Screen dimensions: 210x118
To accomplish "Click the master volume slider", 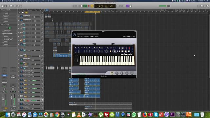I will (x=164, y=6).
